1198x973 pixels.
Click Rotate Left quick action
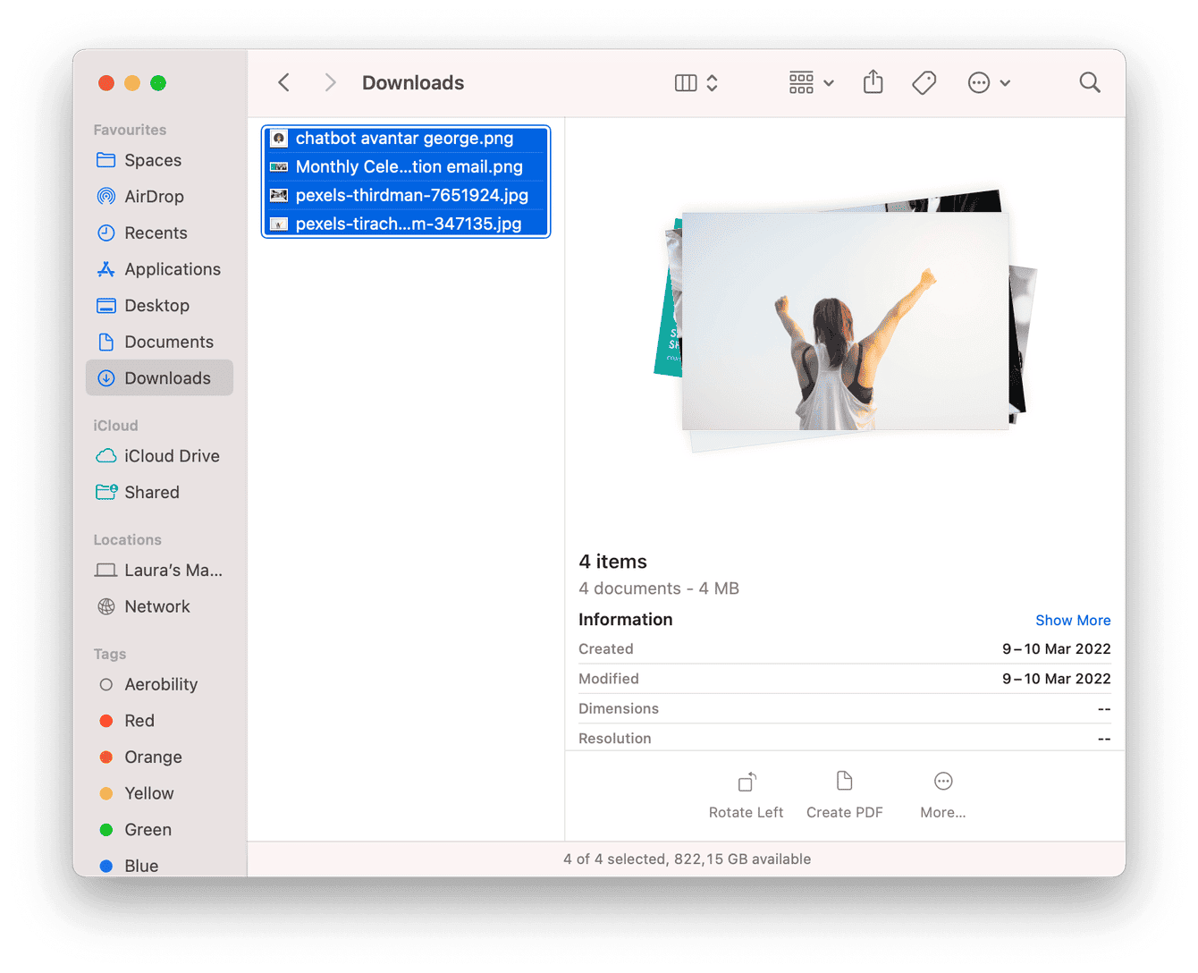click(x=746, y=794)
